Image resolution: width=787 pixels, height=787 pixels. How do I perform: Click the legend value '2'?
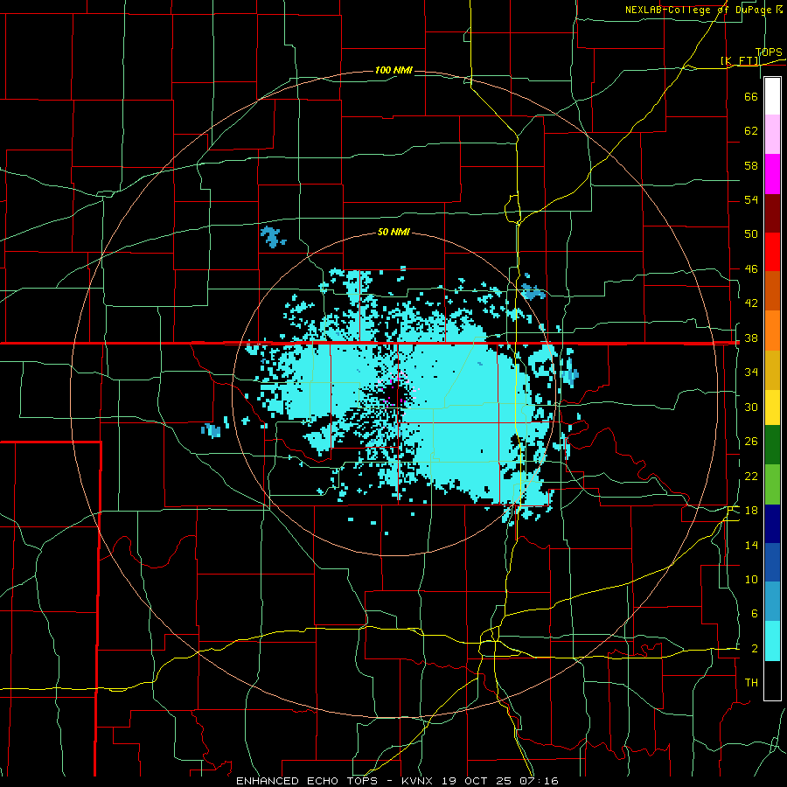754,649
